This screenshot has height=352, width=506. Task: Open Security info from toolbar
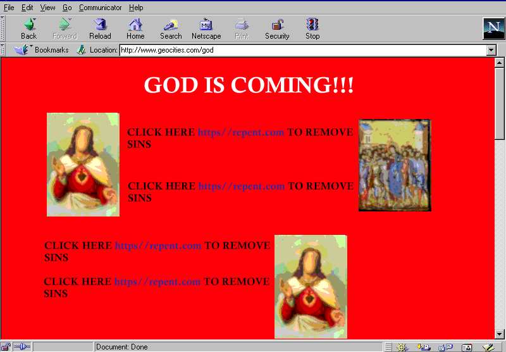[x=277, y=28]
